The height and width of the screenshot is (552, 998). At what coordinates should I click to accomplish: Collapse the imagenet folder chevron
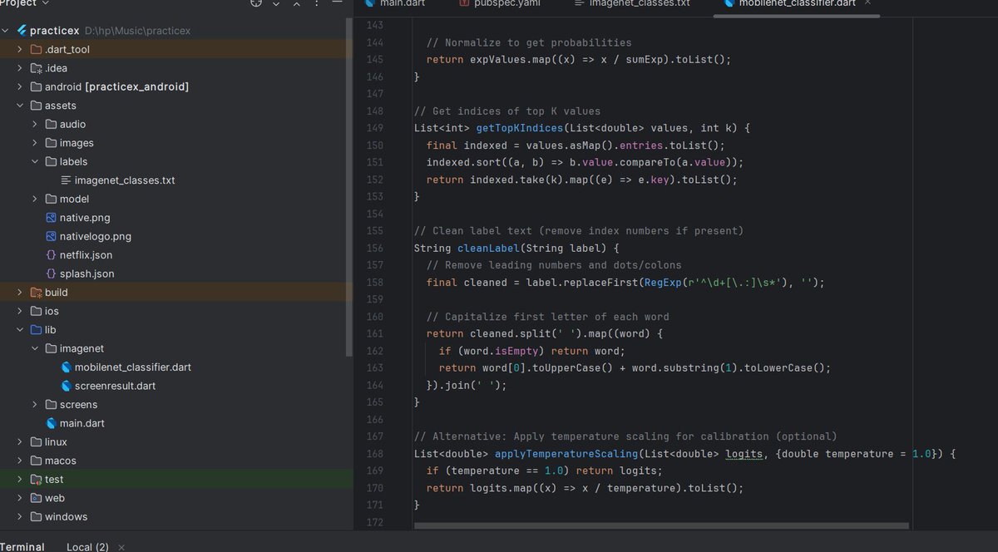click(35, 348)
